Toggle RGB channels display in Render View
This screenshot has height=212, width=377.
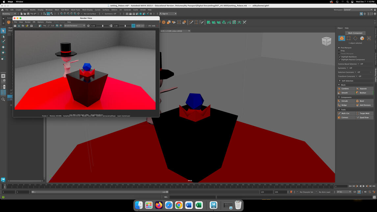point(45,26)
